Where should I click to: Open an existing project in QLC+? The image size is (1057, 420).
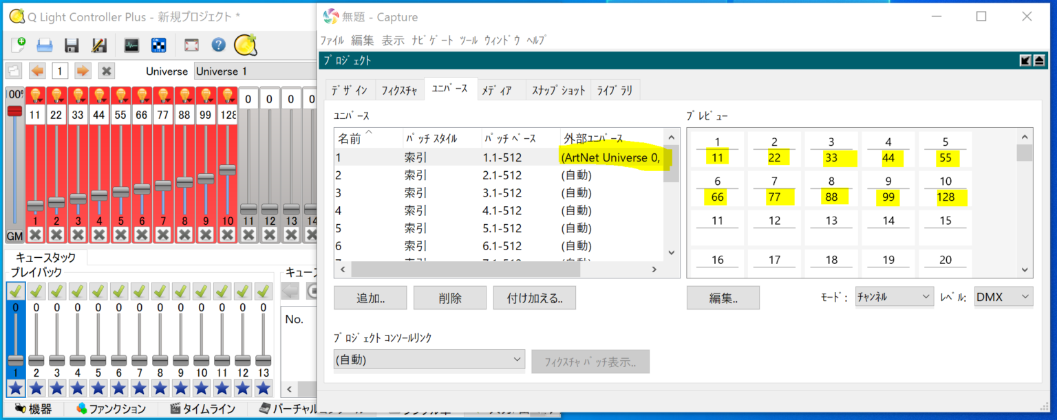pos(44,45)
